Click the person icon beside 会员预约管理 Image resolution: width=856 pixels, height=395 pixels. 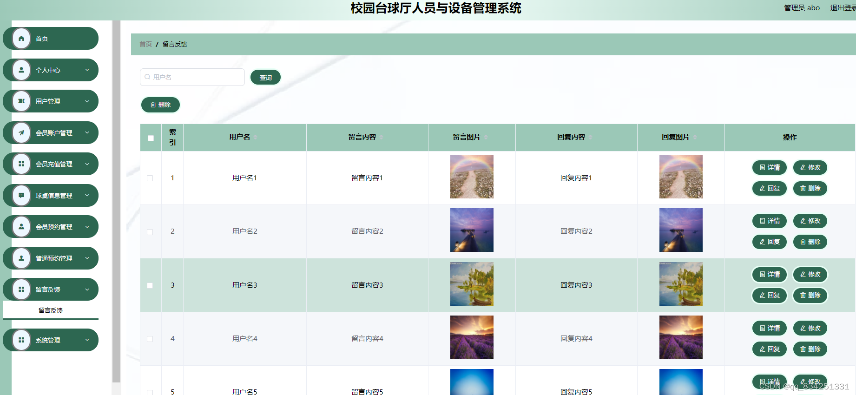21,227
